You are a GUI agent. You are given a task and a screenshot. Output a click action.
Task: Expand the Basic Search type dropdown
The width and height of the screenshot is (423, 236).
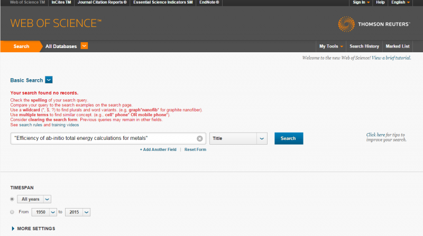point(49,80)
